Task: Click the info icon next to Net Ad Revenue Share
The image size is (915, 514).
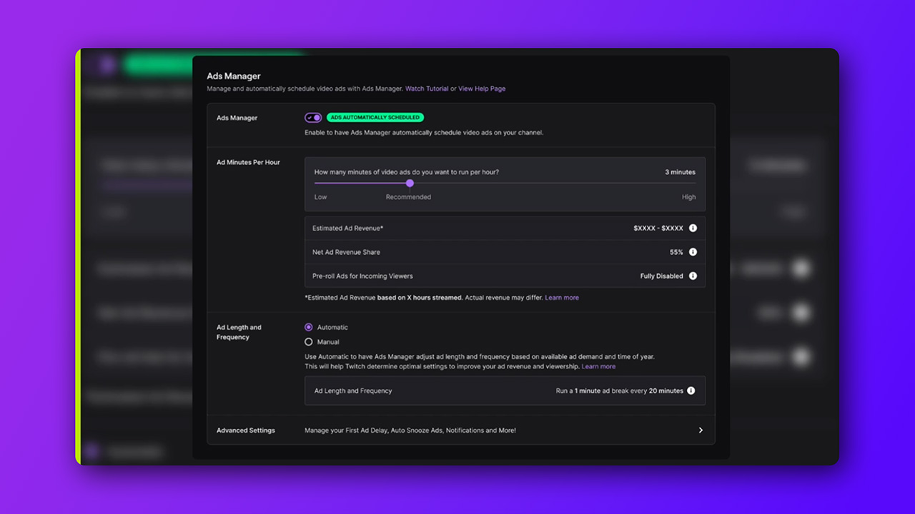Action: click(x=693, y=252)
